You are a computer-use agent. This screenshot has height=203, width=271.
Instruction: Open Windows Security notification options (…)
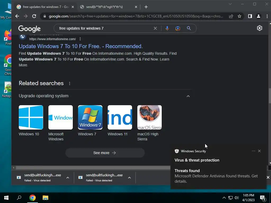click(253, 151)
